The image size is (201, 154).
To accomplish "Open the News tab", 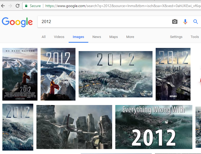I will (x=97, y=37).
